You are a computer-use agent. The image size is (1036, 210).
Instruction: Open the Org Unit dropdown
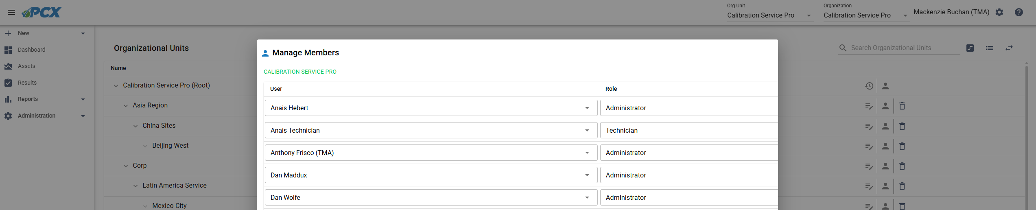tap(770, 15)
